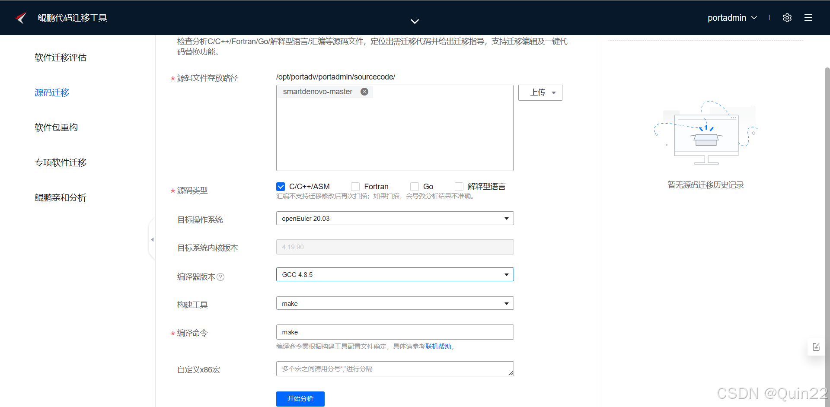Click the empty history monitor illustration
This screenshot has width=830, height=407.
706,133
